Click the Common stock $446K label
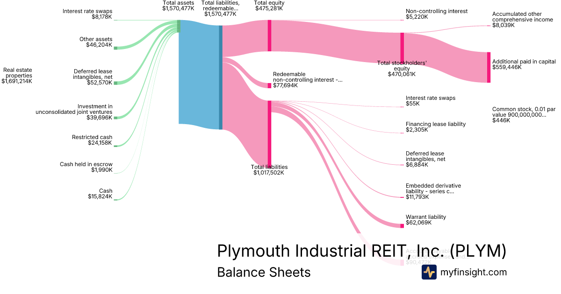This screenshot has height=294, width=561. [x=524, y=115]
